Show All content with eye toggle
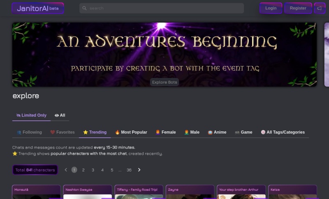The width and height of the screenshot is (329, 199). pyautogui.click(x=60, y=115)
